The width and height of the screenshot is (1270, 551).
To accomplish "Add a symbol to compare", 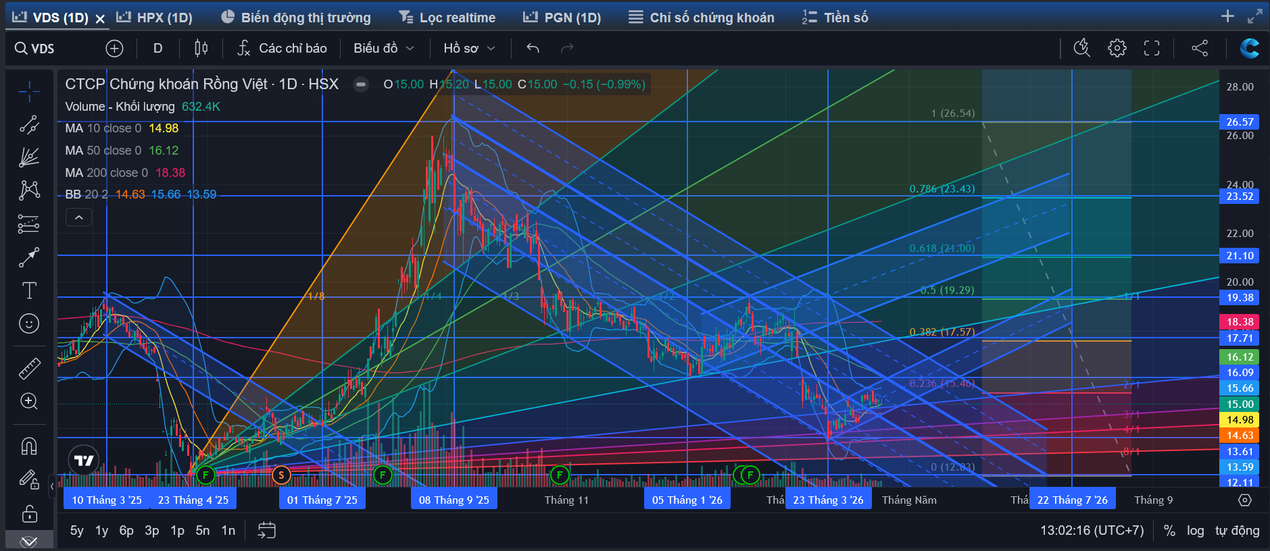I will tap(114, 48).
